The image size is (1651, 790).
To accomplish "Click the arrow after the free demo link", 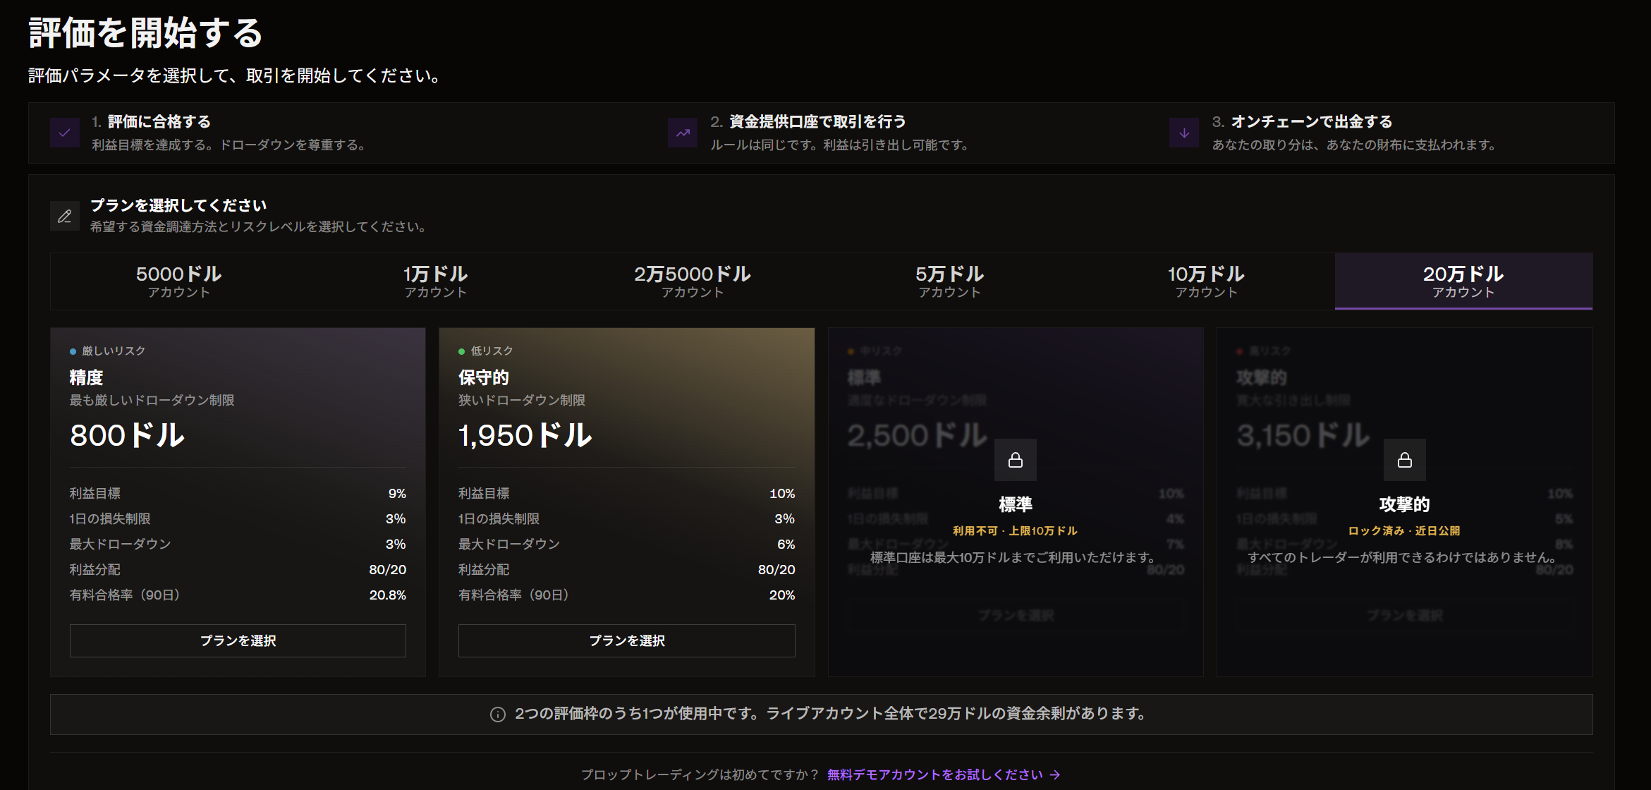I will (x=1055, y=774).
